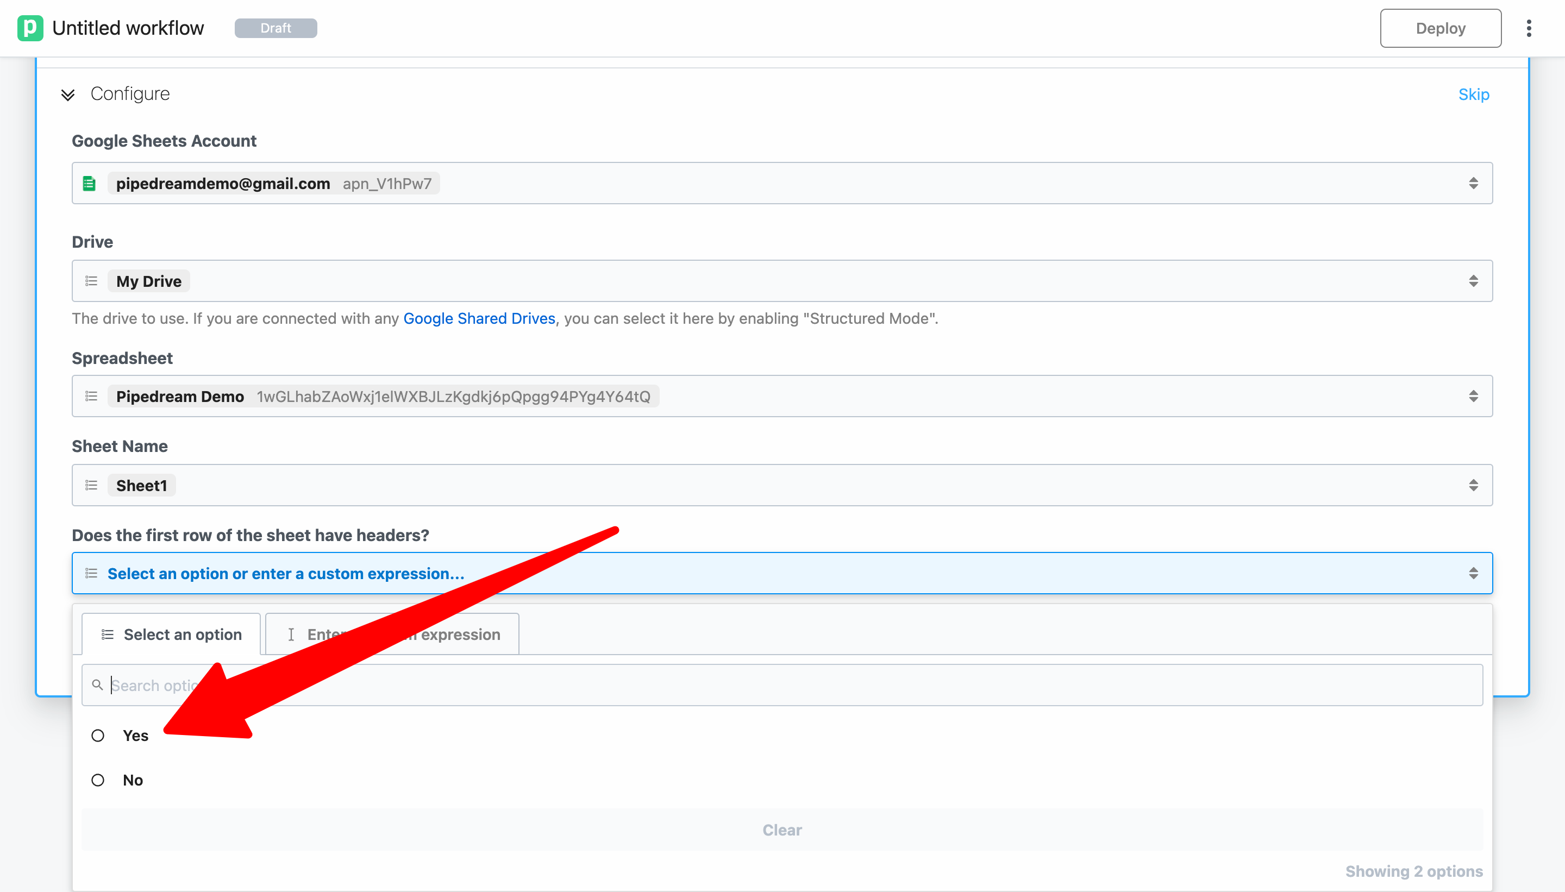1565x892 pixels.
Task: Open the Sheet Name dropdown arrows
Action: coord(1473,485)
